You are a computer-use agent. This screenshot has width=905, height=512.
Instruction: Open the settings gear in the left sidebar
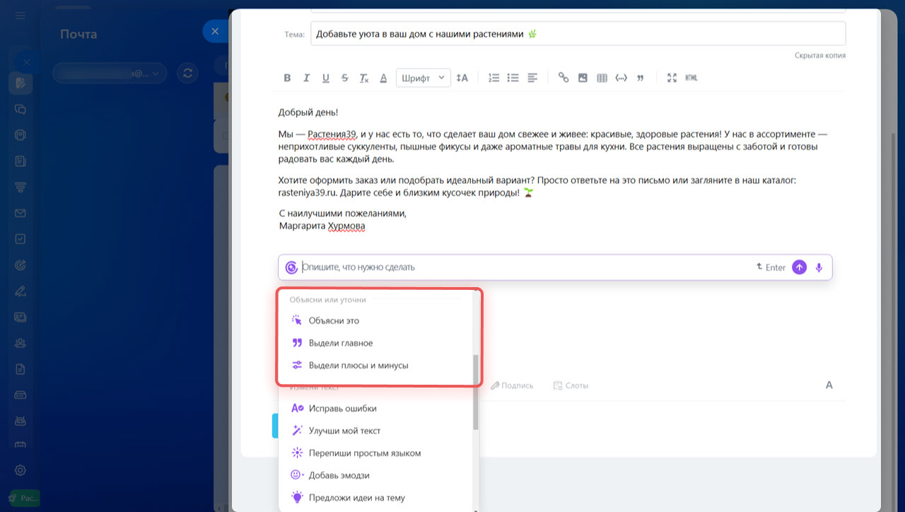point(21,470)
